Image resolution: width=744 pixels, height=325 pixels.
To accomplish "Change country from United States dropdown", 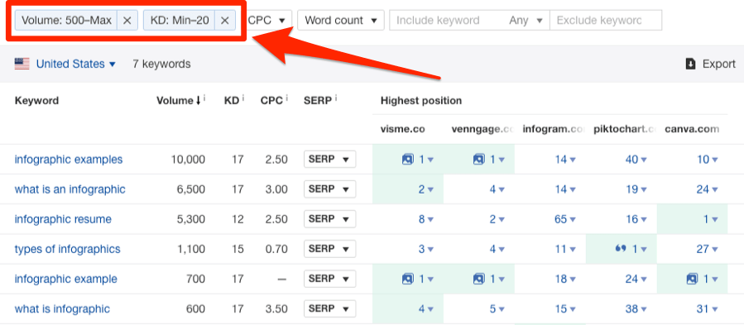I will coord(76,64).
